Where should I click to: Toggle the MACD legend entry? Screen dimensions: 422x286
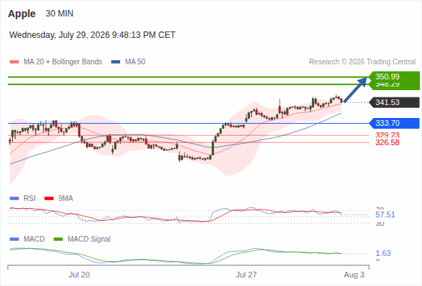point(27,239)
